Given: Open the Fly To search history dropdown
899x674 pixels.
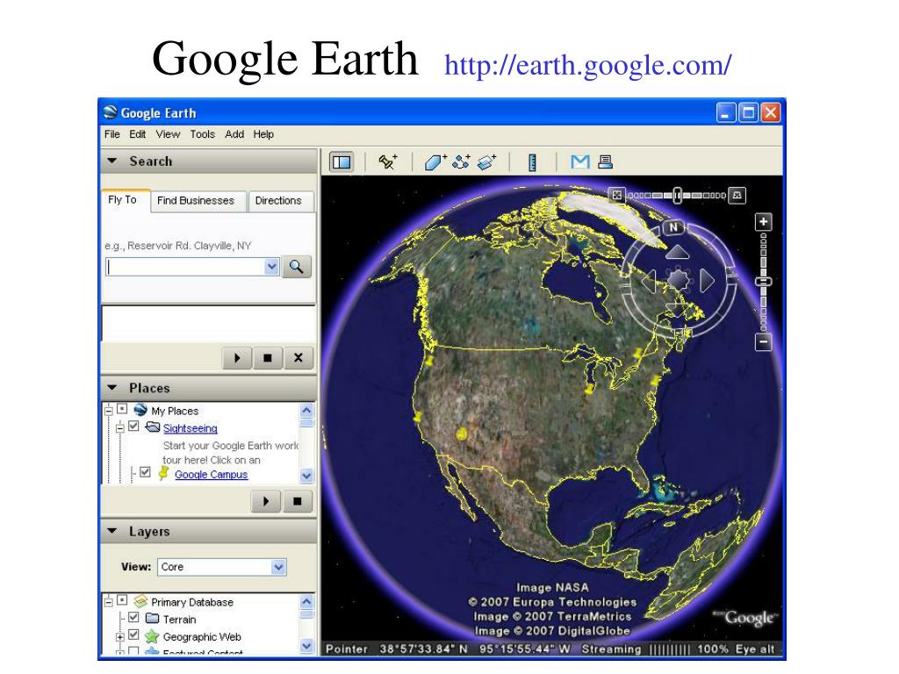Looking at the screenshot, I should 272,267.
